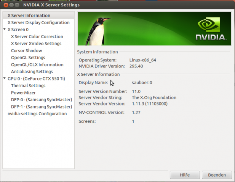This screenshot has height=182, width=235.
Task: Open Cursor Shadow settings
Action: (26, 50)
